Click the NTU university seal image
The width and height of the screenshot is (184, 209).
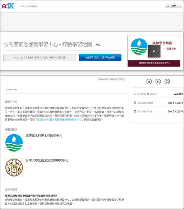(x=14, y=167)
